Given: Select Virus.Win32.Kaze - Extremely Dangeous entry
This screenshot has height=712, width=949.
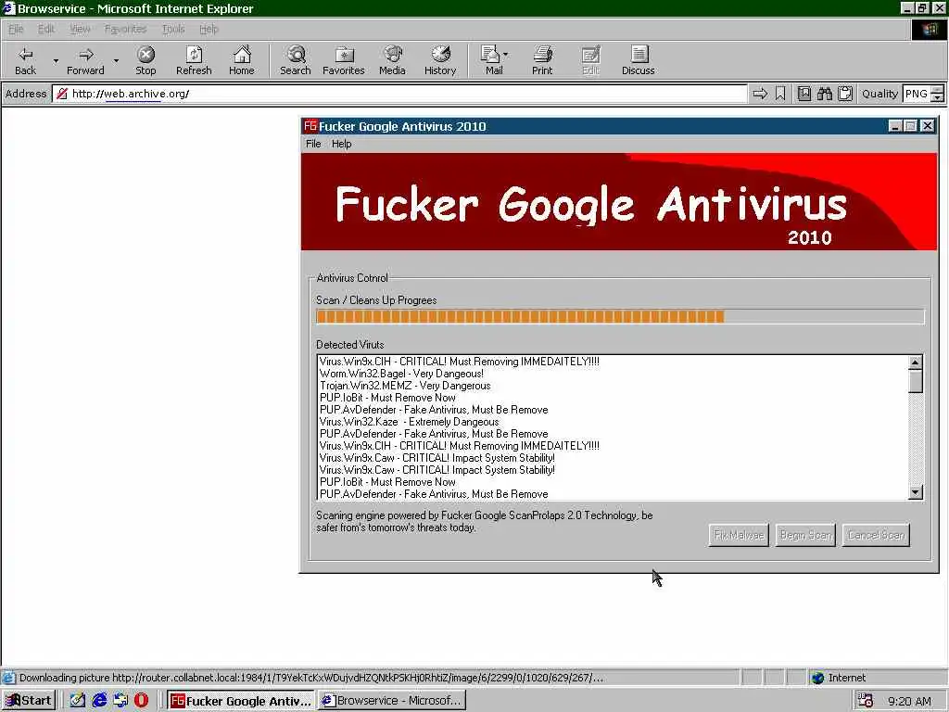Looking at the screenshot, I should (409, 422).
